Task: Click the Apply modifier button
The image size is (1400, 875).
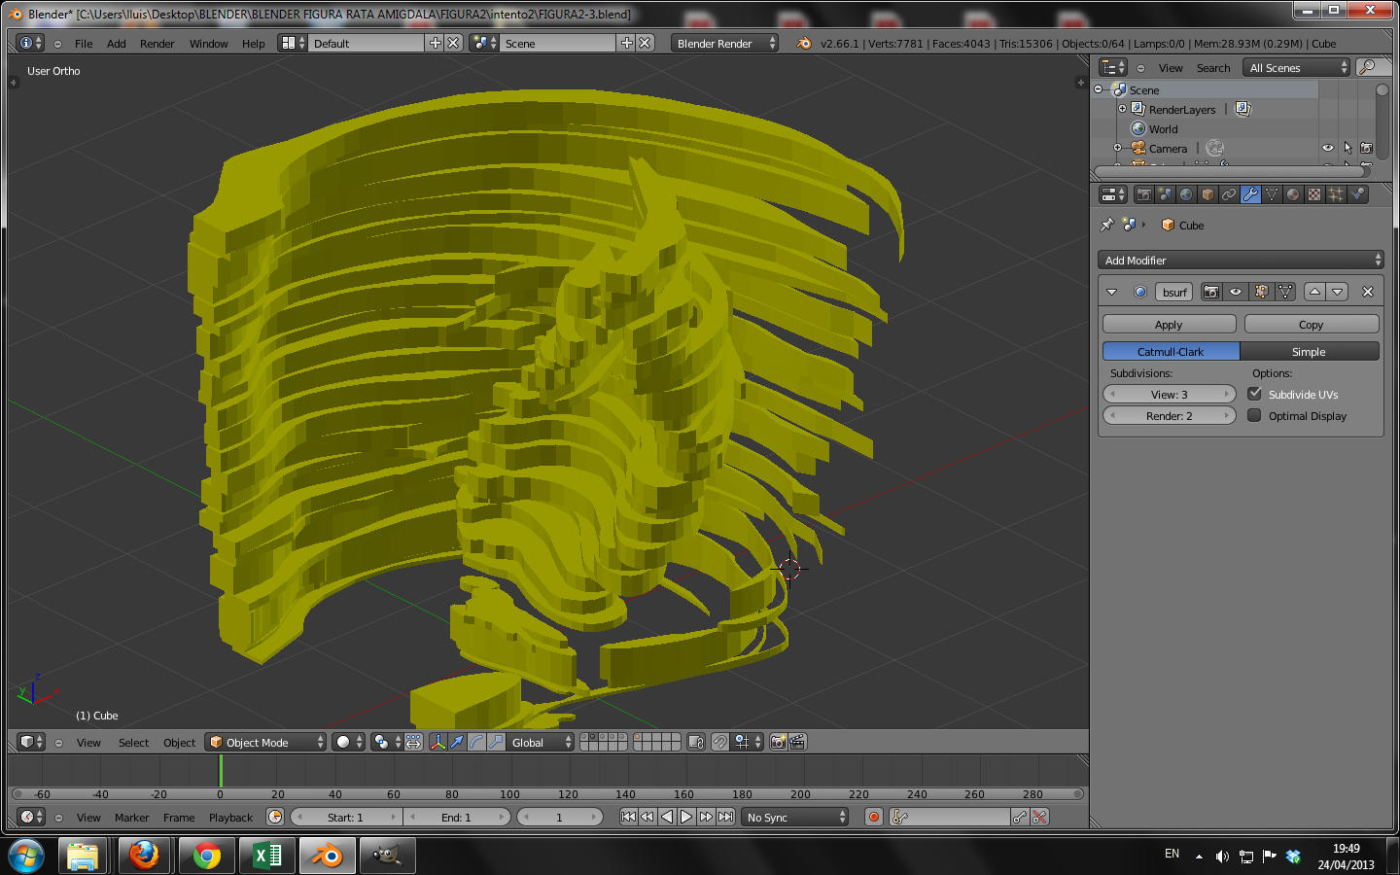Action: 1169,325
